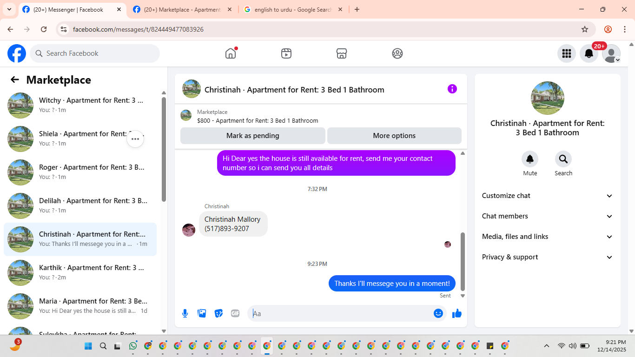635x357 pixels.
Task: Expand Privacy & support section
Action: (x=548, y=257)
